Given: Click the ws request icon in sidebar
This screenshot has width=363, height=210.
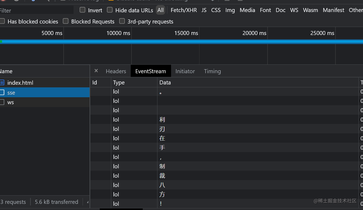Looking at the screenshot, I should pyautogui.click(x=2, y=102).
